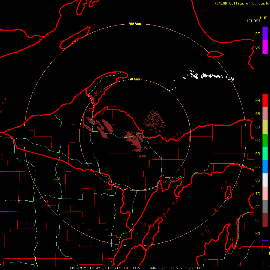Click the HHC product label
Image resolution: width=270 pixels, height=270 pixels.
(x=263, y=18)
